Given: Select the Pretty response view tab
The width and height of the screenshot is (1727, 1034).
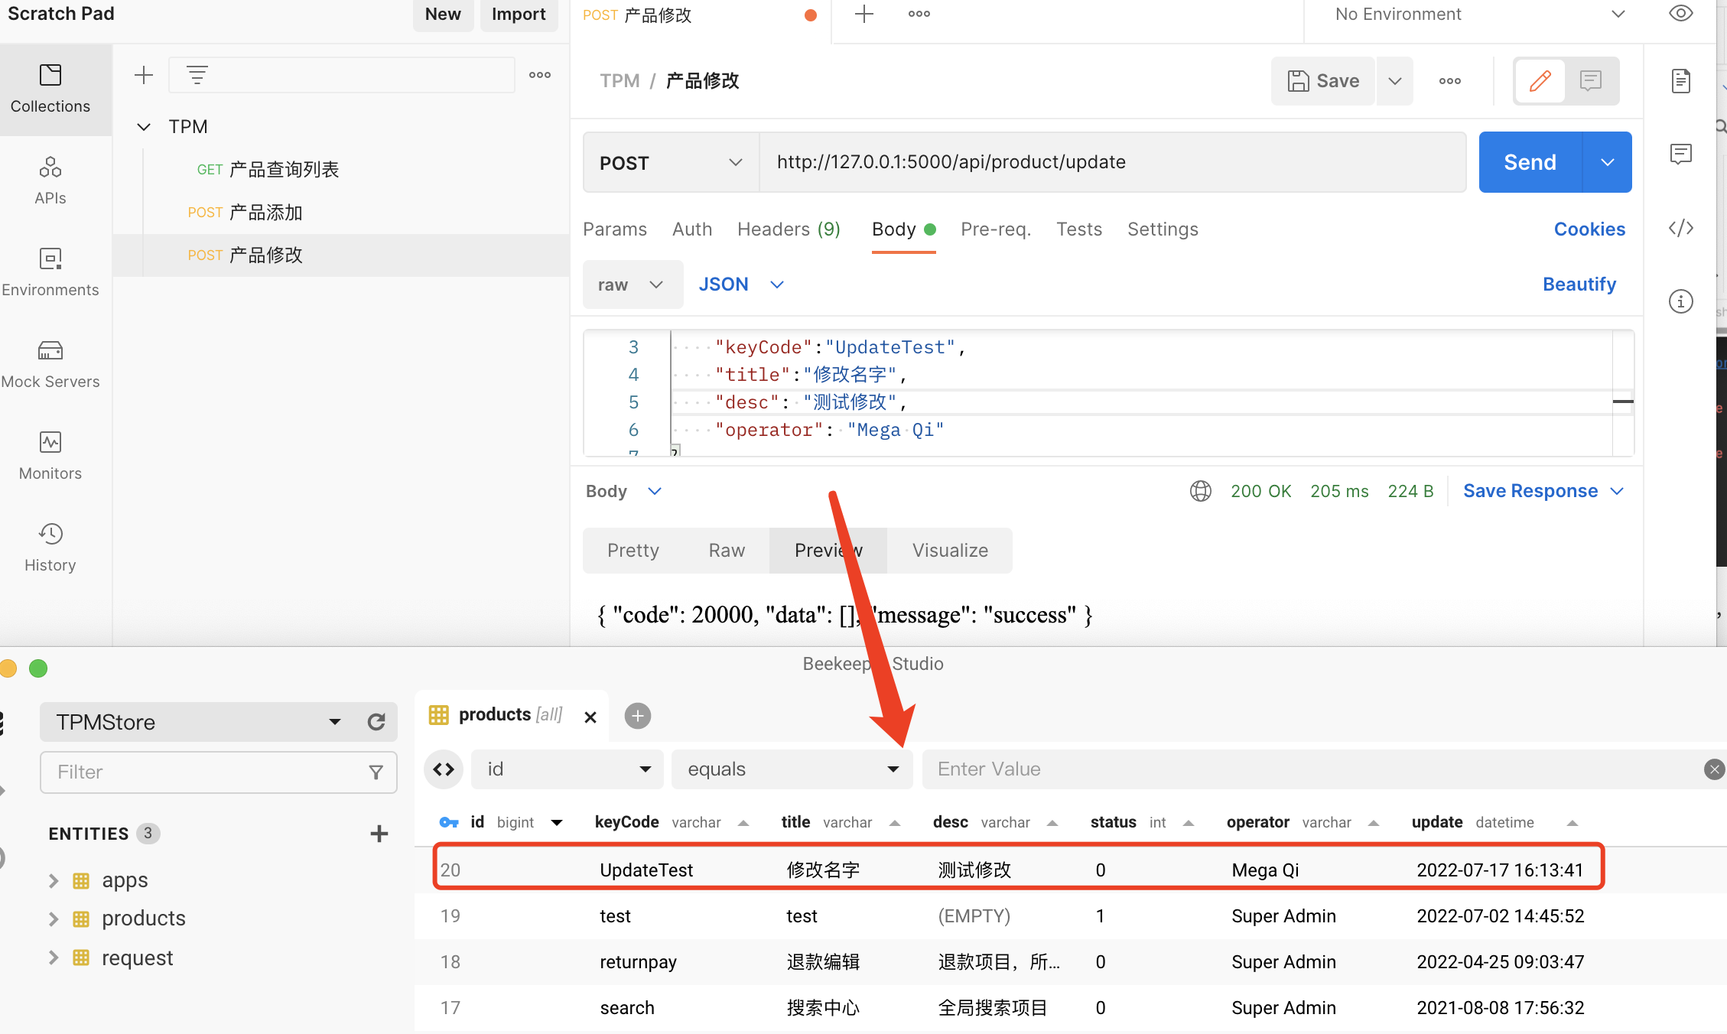Looking at the screenshot, I should tap(633, 551).
